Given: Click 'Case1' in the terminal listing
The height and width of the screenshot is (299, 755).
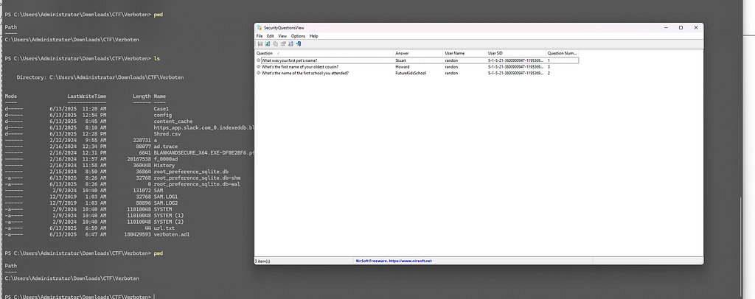Looking at the screenshot, I should 161,109.
